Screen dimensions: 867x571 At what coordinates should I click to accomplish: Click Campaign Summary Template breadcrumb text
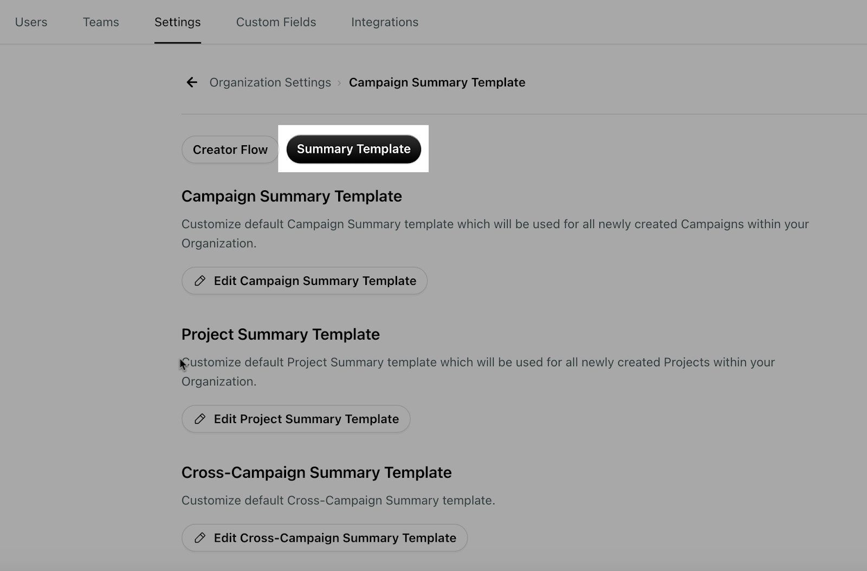[437, 82]
